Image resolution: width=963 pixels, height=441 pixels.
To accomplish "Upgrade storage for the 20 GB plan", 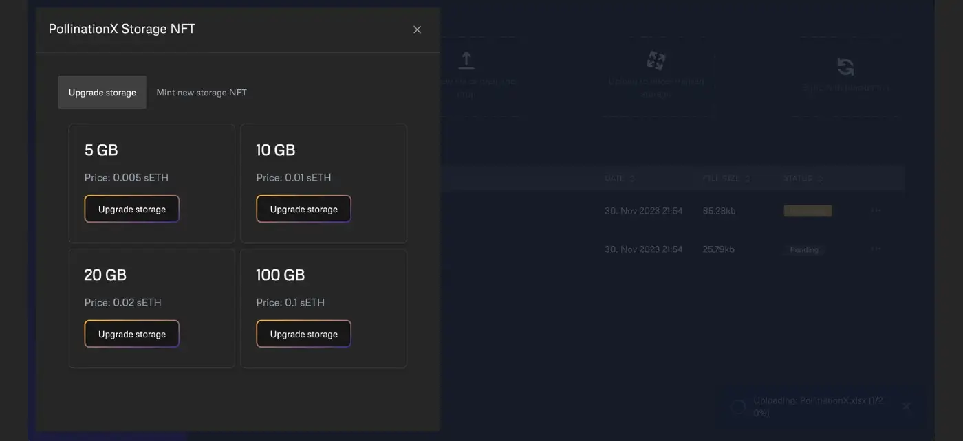I will (132, 334).
